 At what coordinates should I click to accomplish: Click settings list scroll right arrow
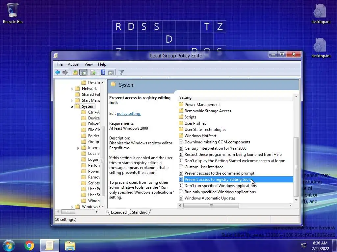[290, 205]
